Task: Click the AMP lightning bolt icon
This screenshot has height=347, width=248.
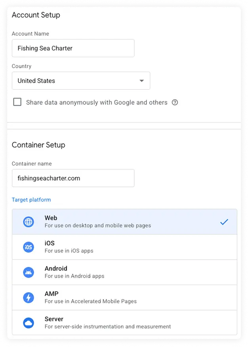Action: tap(29, 297)
